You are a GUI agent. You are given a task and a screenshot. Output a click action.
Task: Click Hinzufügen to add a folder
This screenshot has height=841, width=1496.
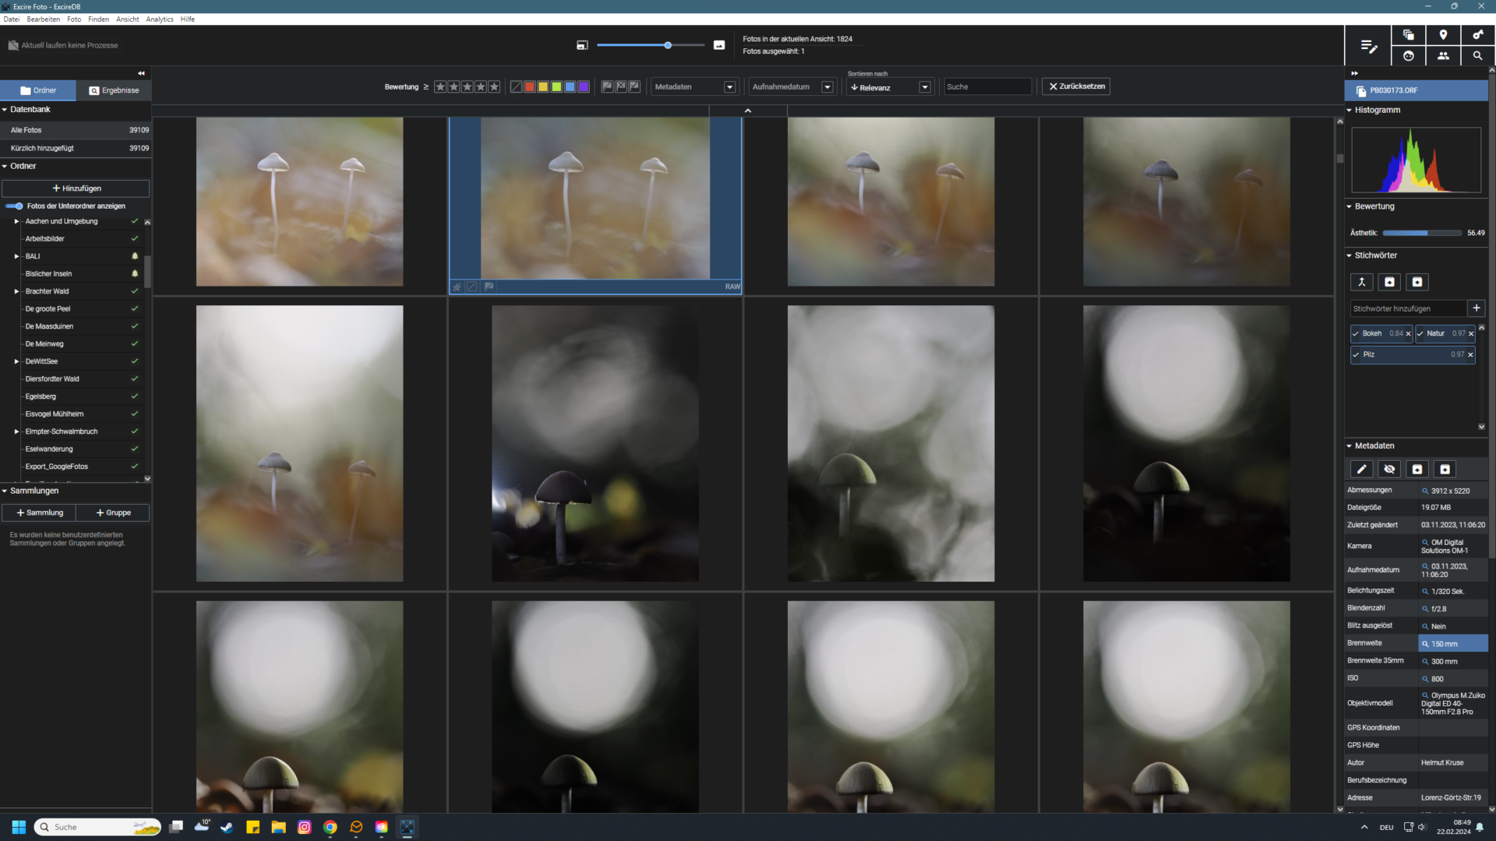click(x=76, y=188)
